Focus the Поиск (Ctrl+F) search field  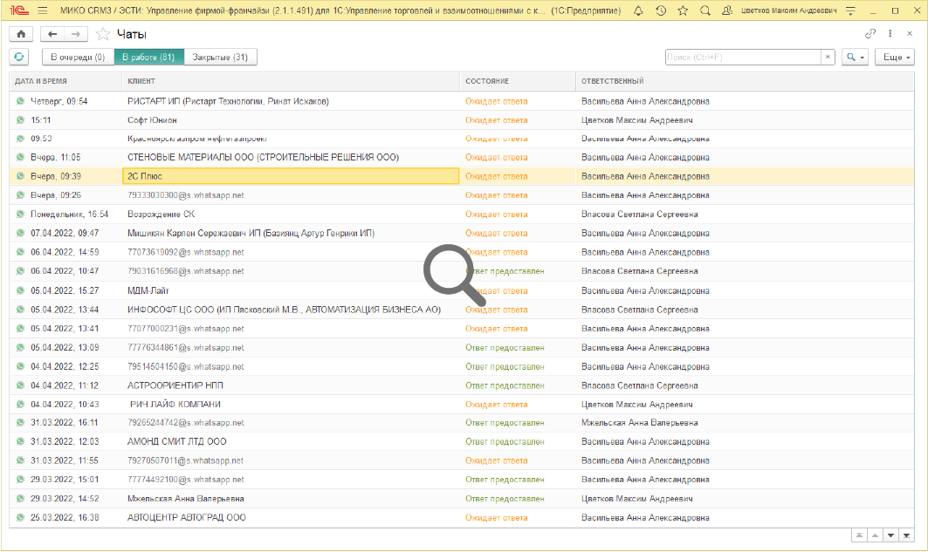point(743,58)
